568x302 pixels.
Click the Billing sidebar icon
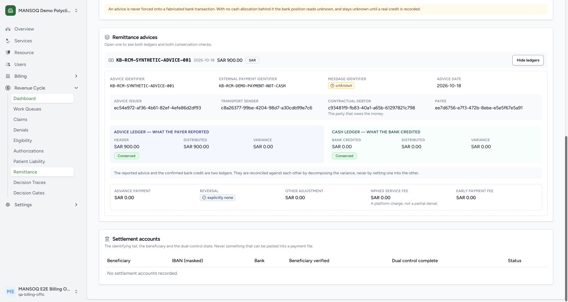pos(8,76)
